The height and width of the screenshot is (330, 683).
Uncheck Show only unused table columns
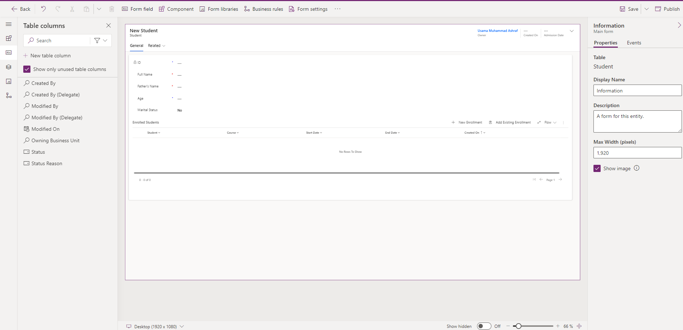coord(27,69)
